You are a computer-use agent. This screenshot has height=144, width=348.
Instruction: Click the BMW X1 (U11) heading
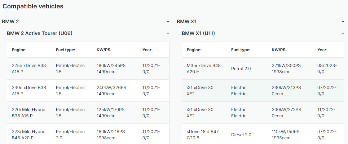198,33
